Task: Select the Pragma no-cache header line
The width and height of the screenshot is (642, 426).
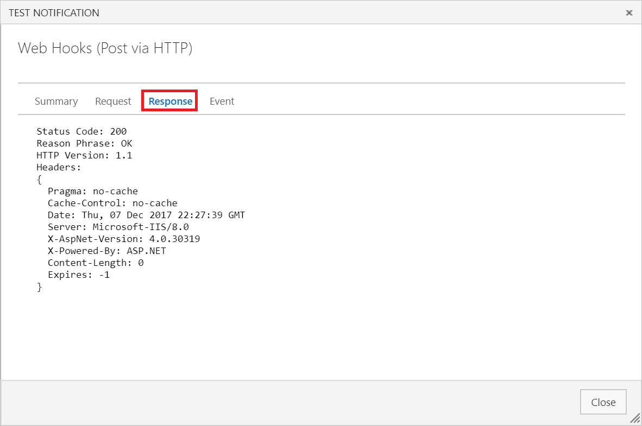Action: (x=92, y=191)
